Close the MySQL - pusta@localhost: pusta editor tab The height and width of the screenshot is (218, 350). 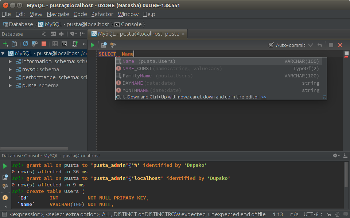[x=183, y=34]
